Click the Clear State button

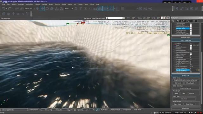coord(189,104)
